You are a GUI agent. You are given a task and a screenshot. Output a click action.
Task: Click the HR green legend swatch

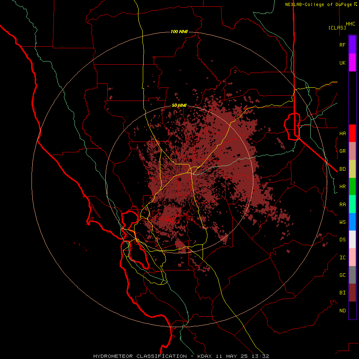[x=352, y=186]
